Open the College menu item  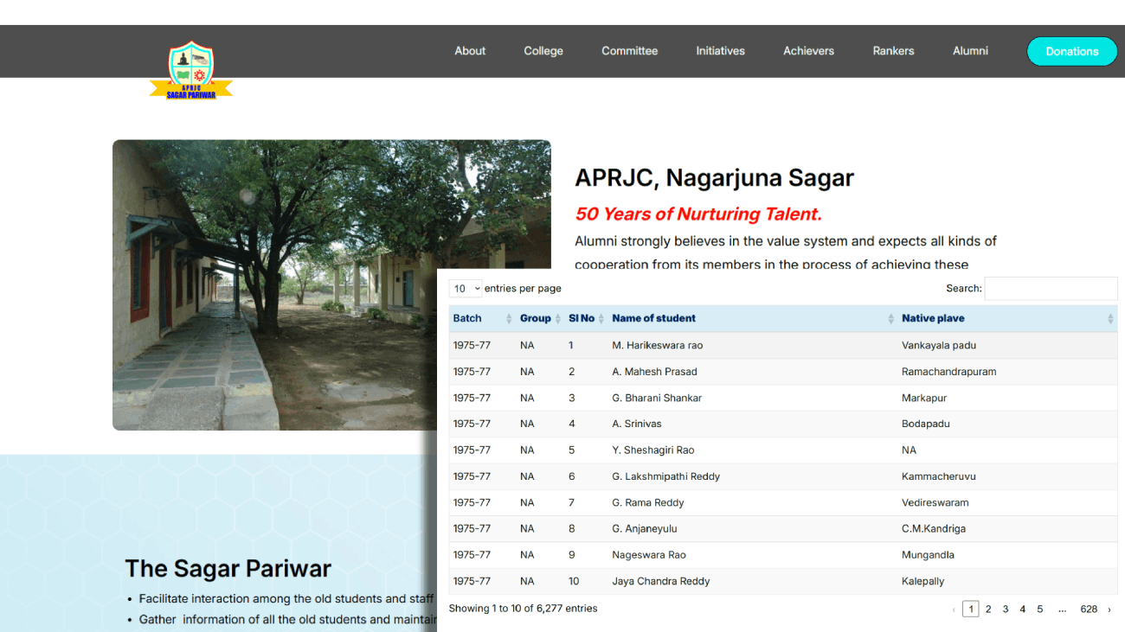click(x=543, y=51)
